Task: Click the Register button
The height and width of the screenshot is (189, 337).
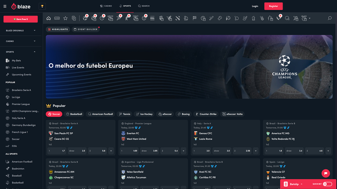Action: pos(273,6)
